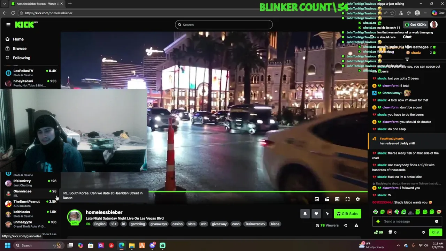Viewport: 446px width, 251px height.
Task: Open browser more options menu
Action: click(x=425, y=13)
